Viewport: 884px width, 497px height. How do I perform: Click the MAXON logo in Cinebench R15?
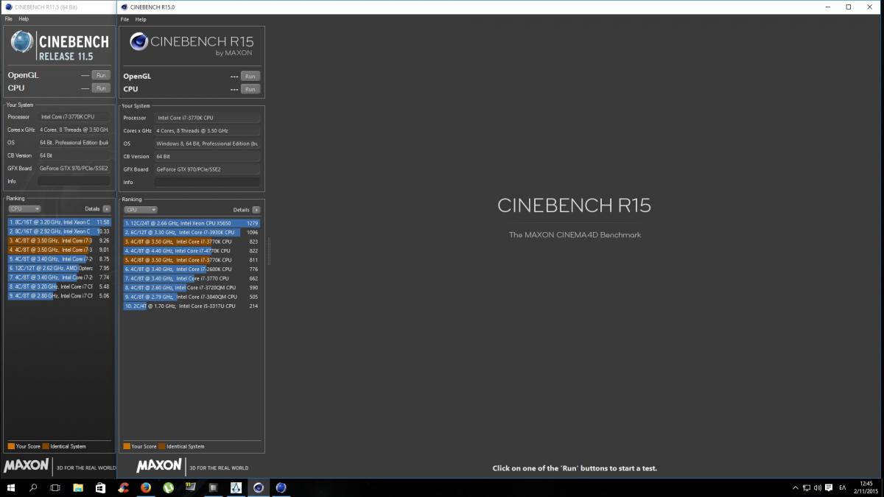[159, 465]
